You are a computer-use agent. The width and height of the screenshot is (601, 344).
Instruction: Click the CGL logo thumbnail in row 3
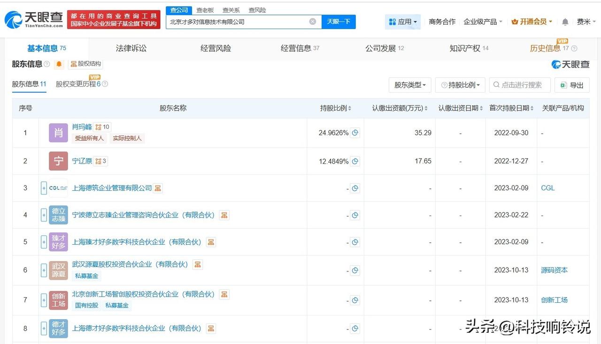point(58,188)
